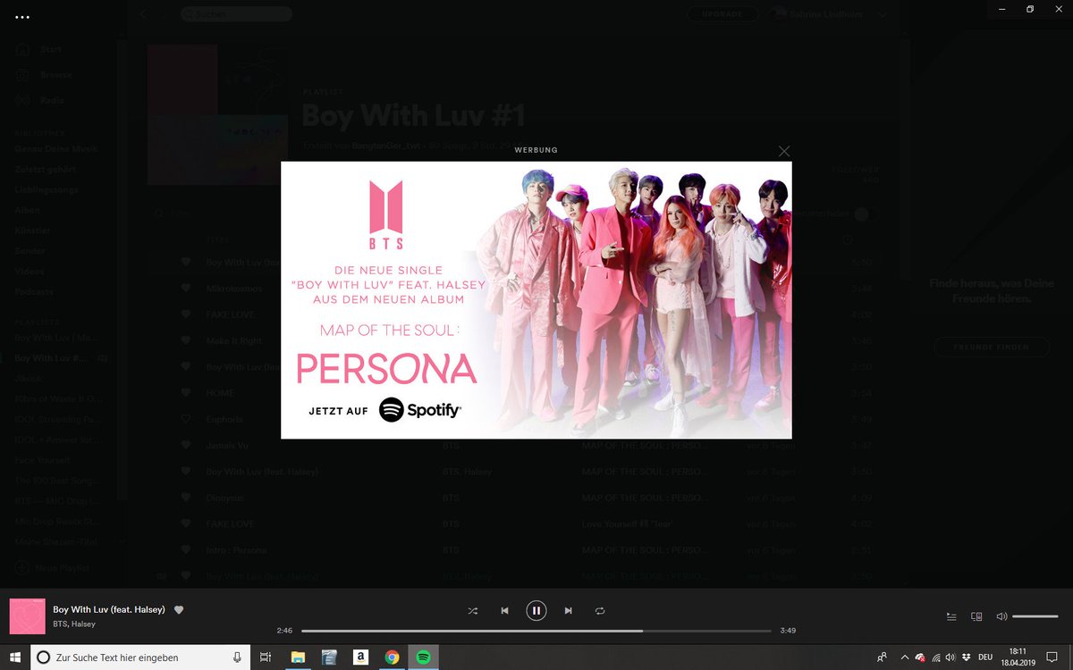Skip to the next track
The image size is (1073, 670).
[x=568, y=611]
